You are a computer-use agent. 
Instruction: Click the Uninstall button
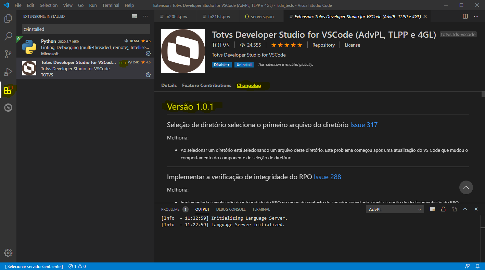click(x=244, y=65)
